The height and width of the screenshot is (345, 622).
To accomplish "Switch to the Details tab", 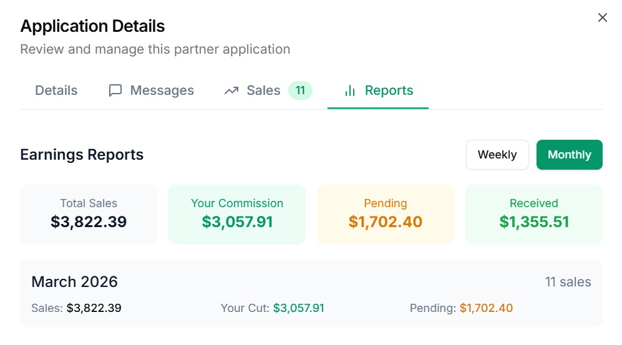I will [56, 90].
